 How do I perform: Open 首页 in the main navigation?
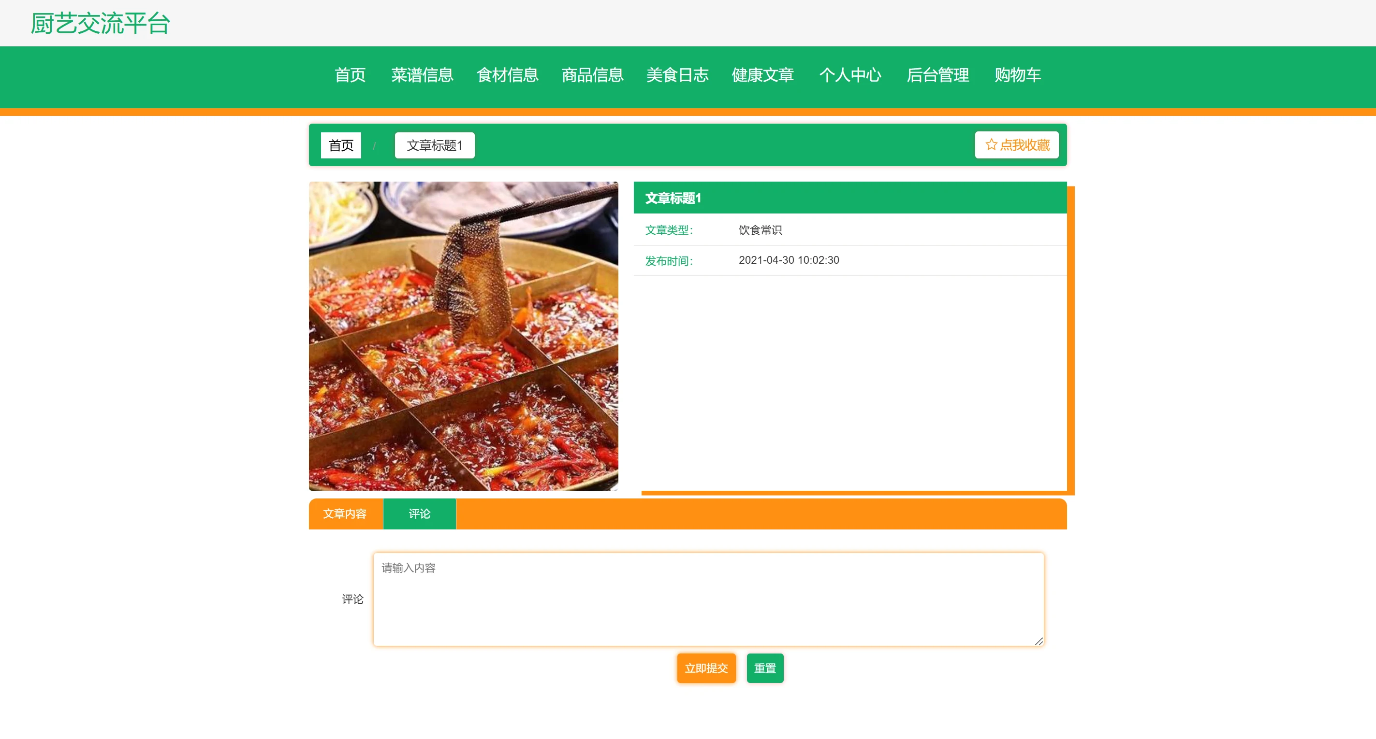tap(350, 75)
